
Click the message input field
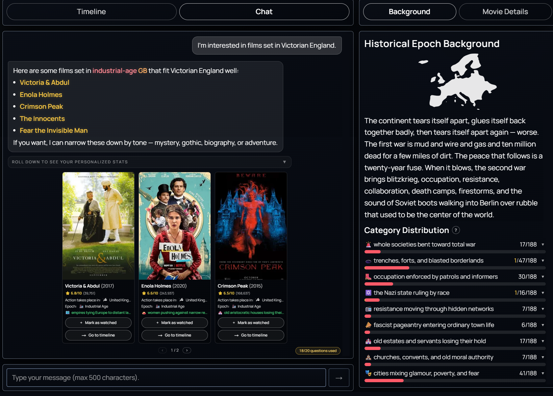pyautogui.click(x=166, y=378)
